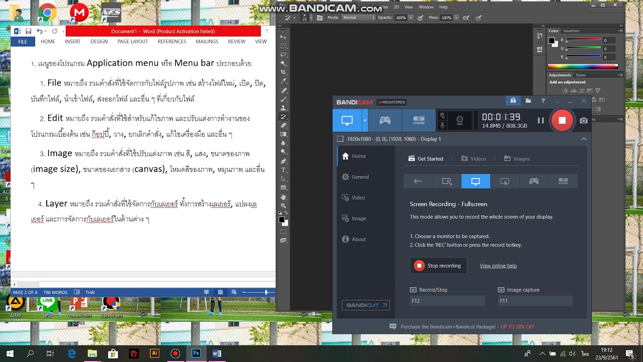643x362 pixels.
Task: Open Photoshop blending Mode dropdown
Action: [x=359, y=18]
